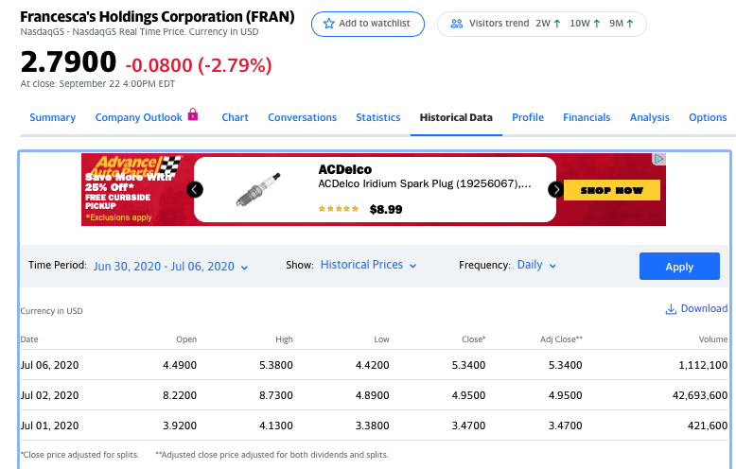Click the Jul 06, 2020 date cell
This screenshot has width=736, height=469.
click(x=49, y=365)
